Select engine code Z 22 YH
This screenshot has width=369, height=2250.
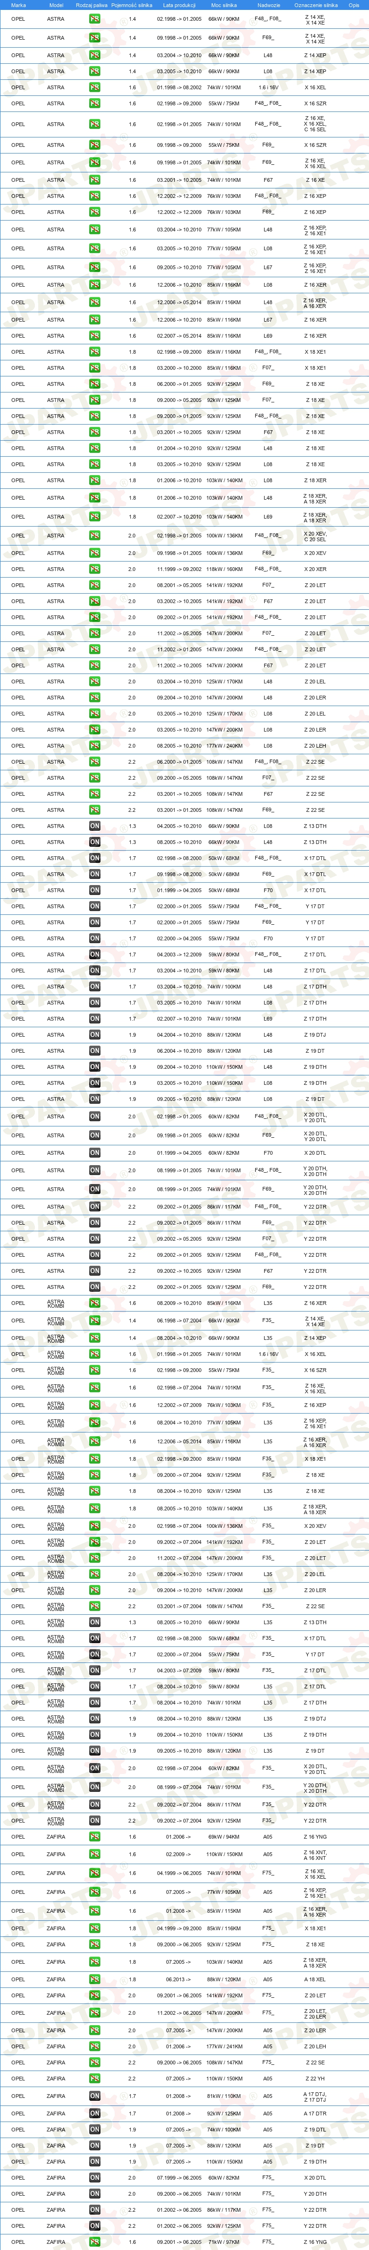pyautogui.click(x=315, y=2079)
